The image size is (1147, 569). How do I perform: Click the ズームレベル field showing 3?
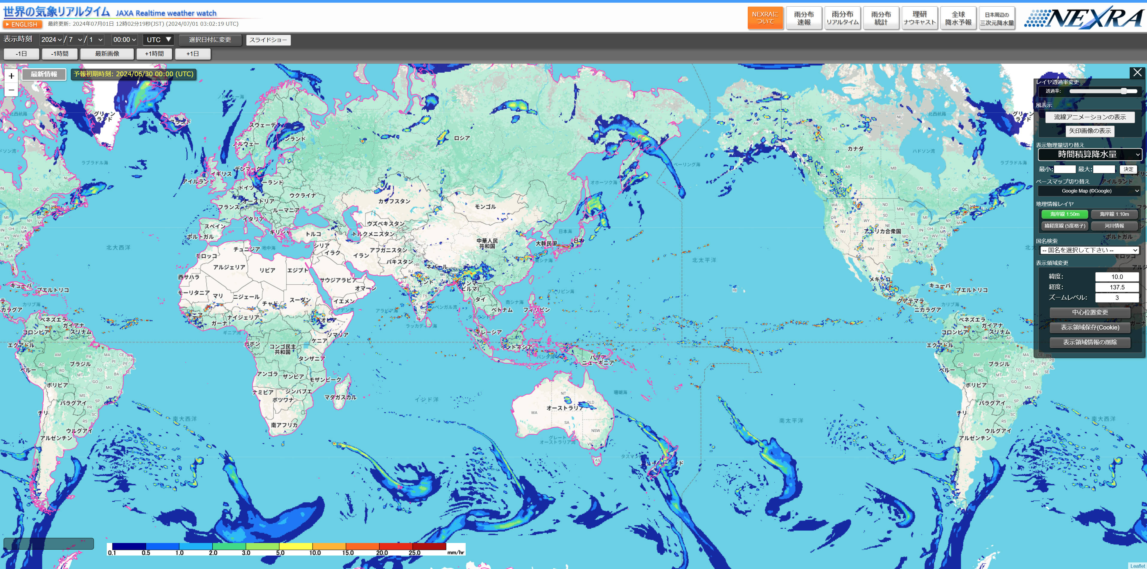1117,298
